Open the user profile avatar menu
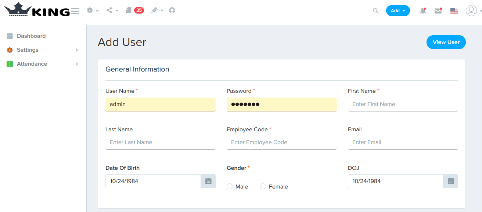This screenshot has width=482, height=212. 471,11
